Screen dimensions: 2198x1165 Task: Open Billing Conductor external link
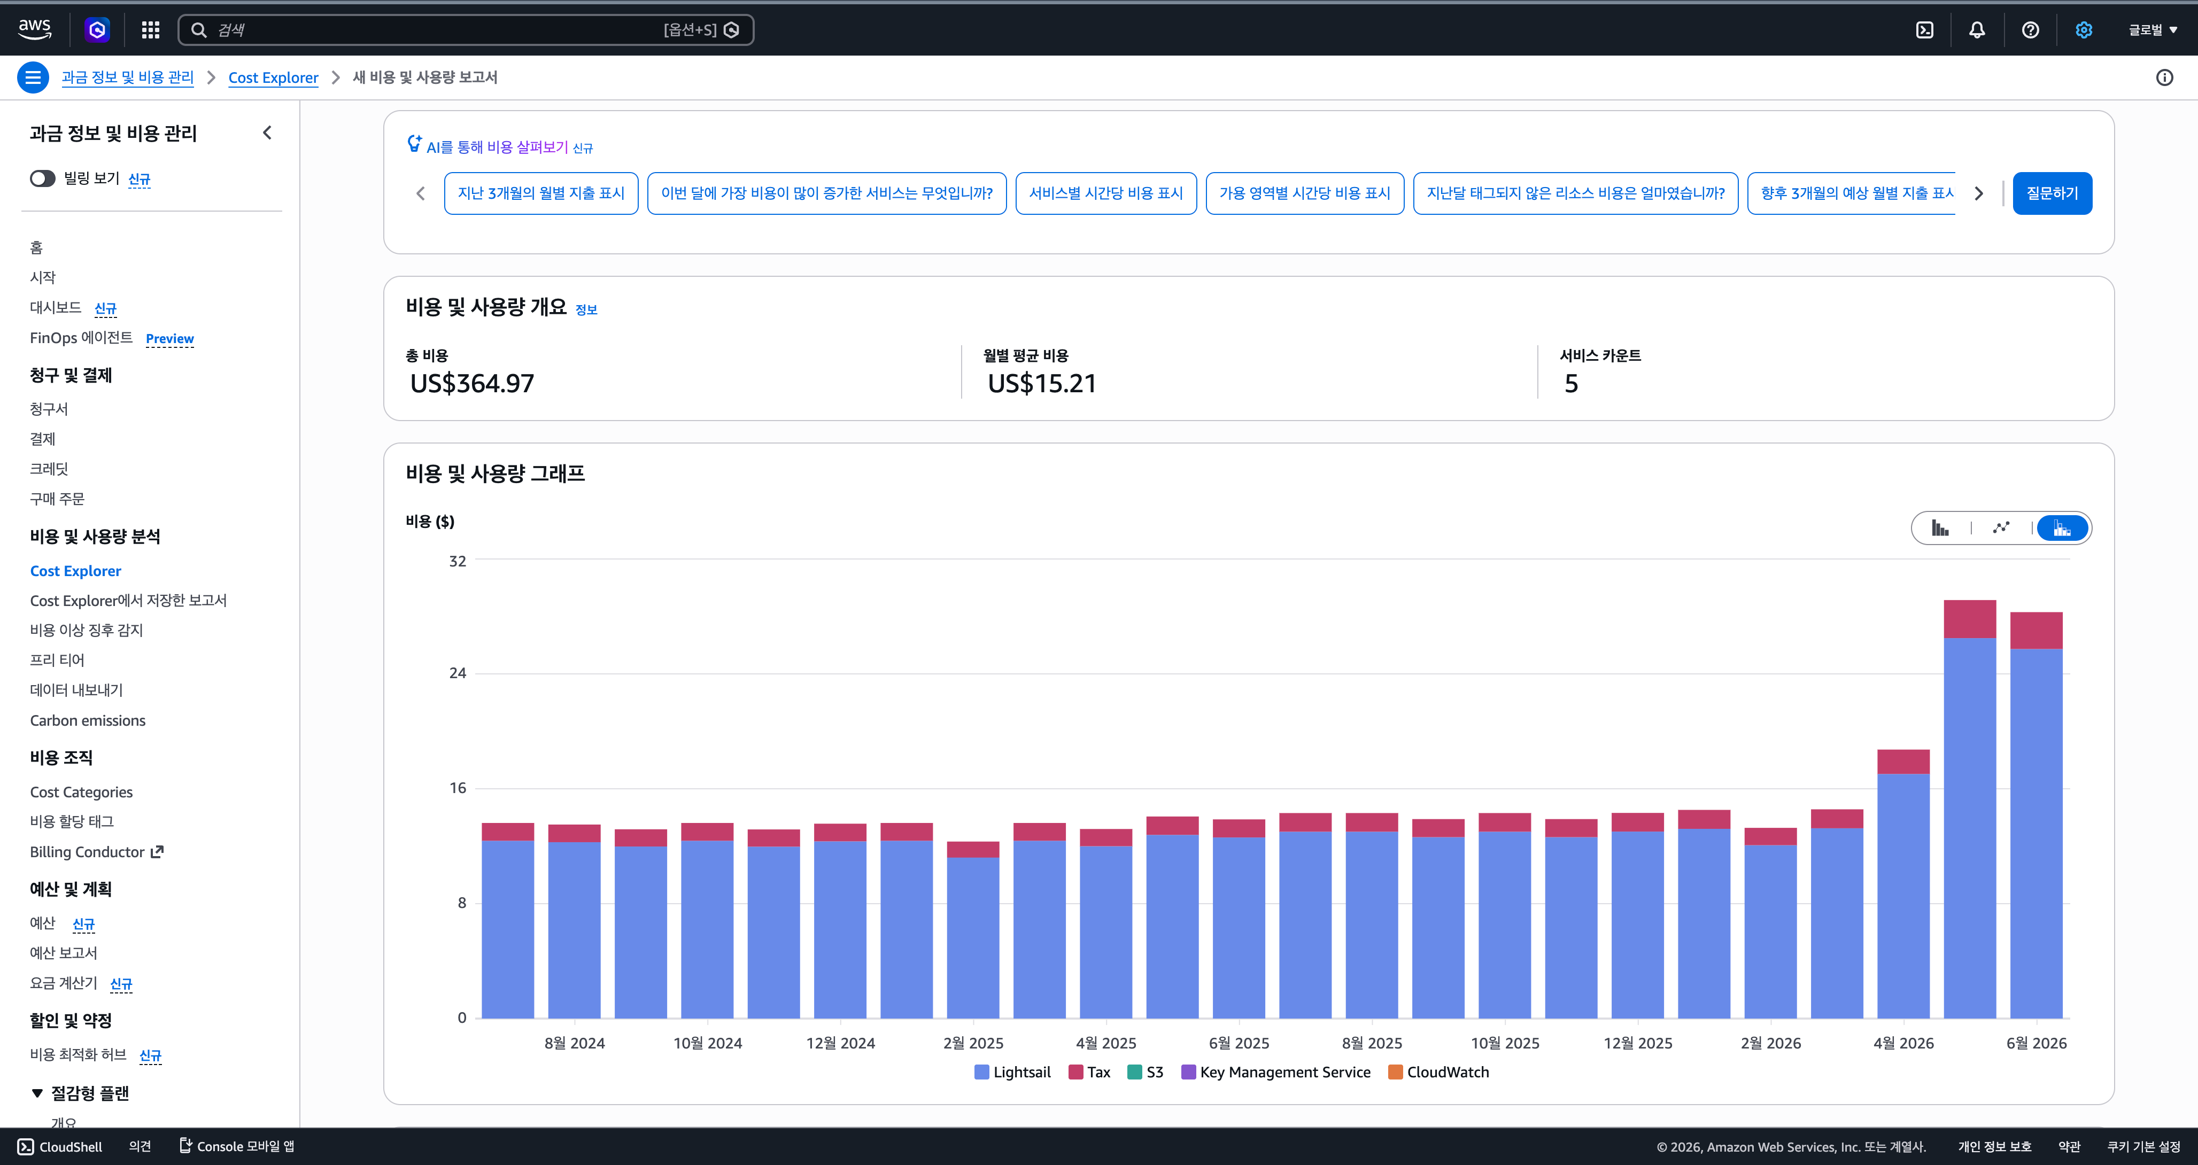click(96, 851)
